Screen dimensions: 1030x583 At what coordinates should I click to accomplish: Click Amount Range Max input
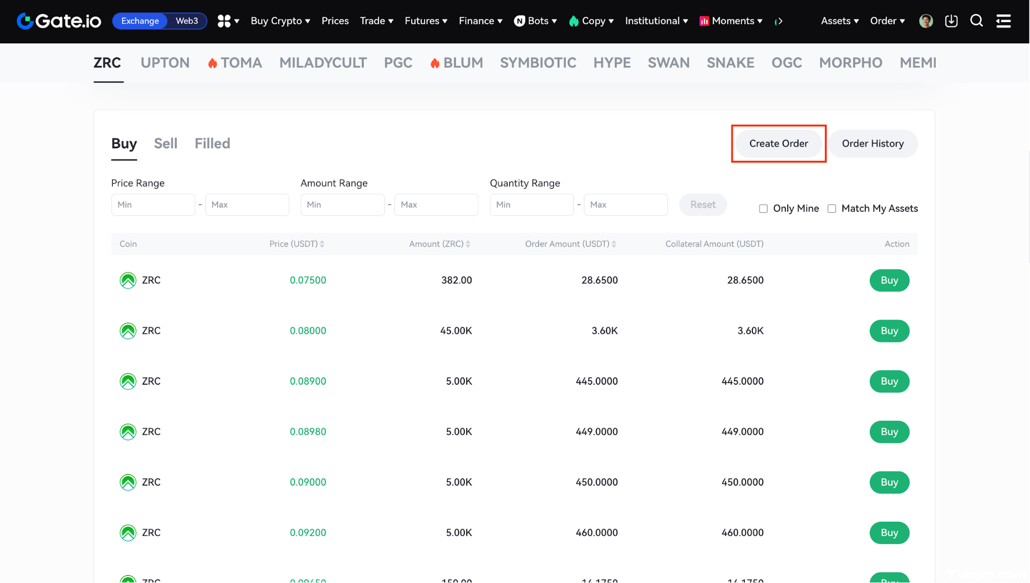tap(436, 204)
